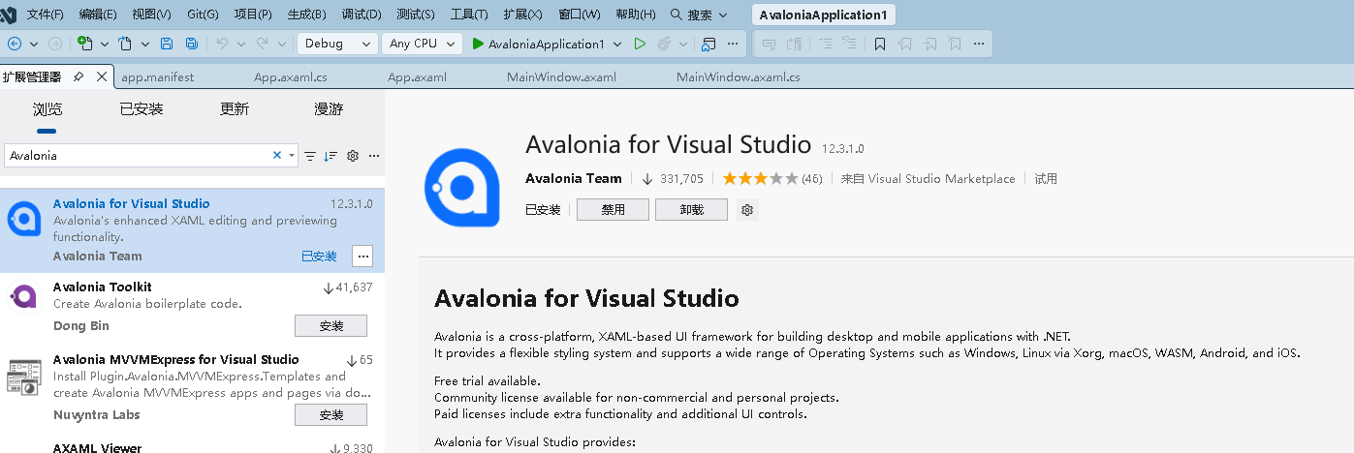
Task: Start debugging AvaloniaApplication1 with green play
Action: click(538, 44)
